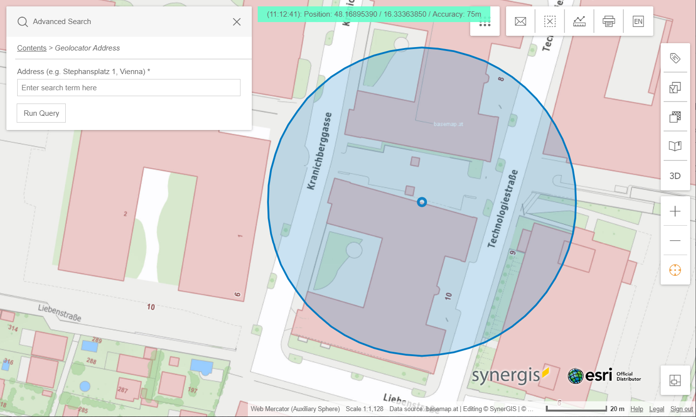
Task: Select the tag labeling tool
Action: tap(675, 57)
